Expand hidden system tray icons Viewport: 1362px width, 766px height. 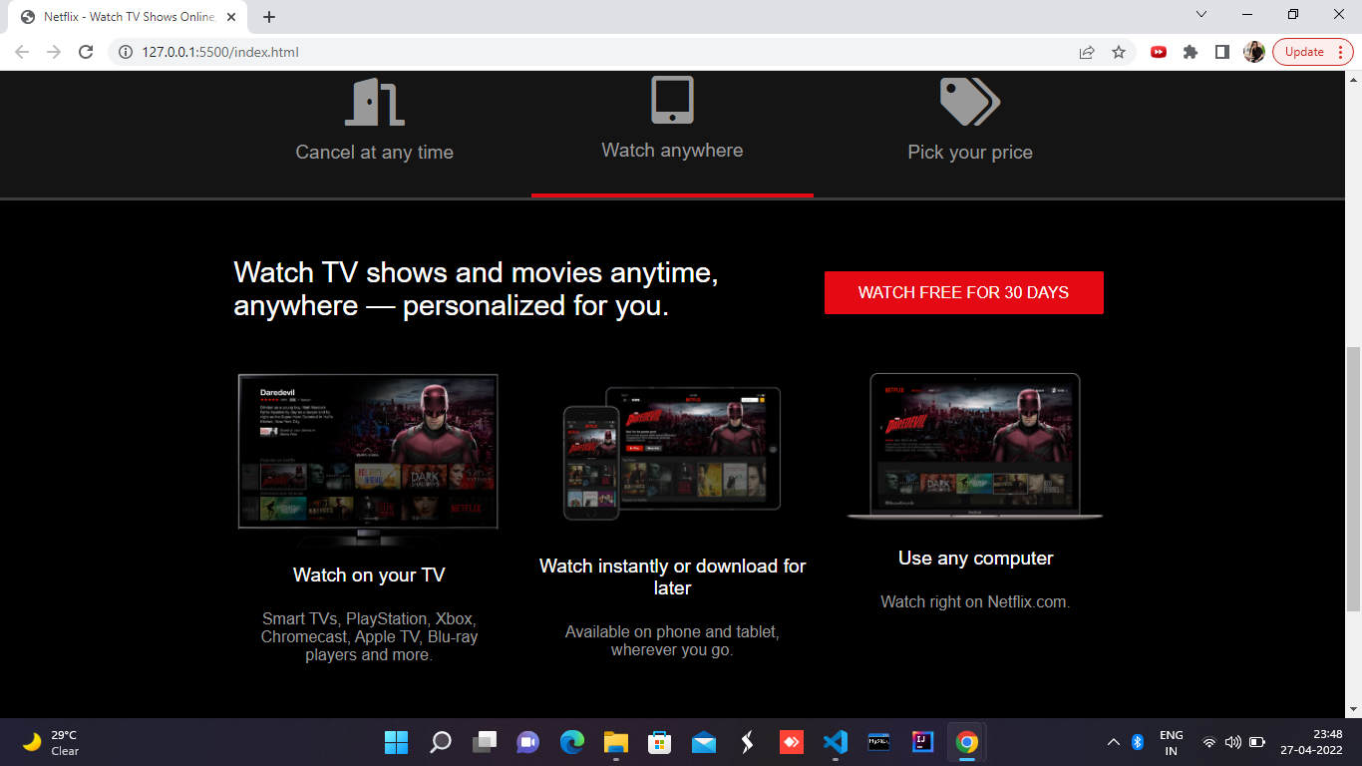click(1114, 742)
